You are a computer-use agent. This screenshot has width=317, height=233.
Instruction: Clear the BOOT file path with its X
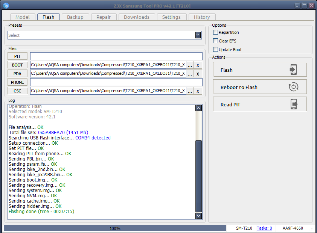click(x=198, y=65)
